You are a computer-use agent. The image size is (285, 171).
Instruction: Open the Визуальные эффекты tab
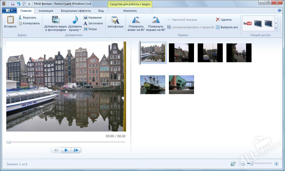76,11
